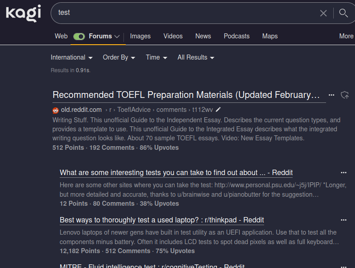
Task: Switch to the Images tab
Action: 140,36
